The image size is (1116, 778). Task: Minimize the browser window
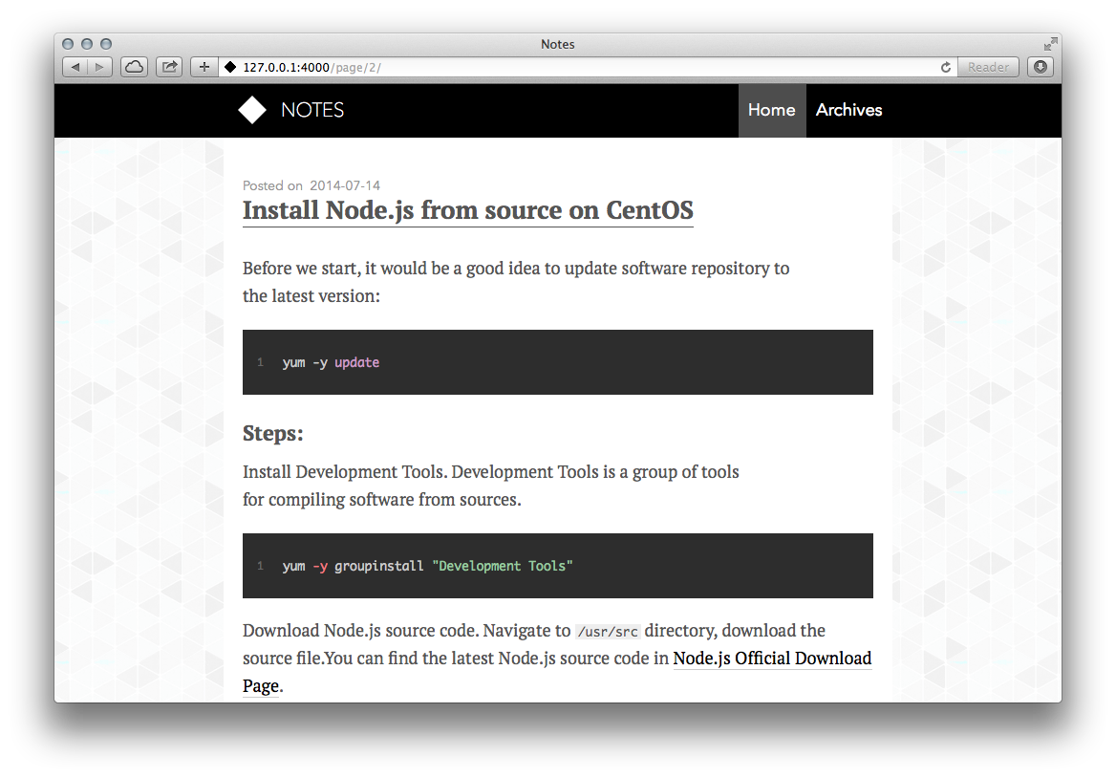[x=87, y=44]
